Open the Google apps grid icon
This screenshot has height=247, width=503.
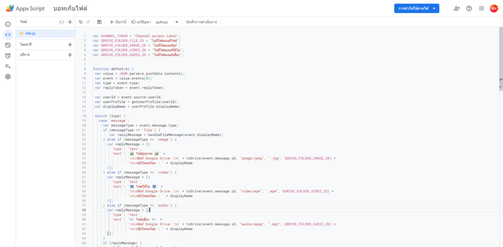[481, 8]
